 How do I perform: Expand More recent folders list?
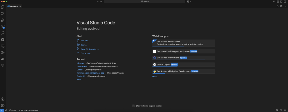(x=80, y=79)
